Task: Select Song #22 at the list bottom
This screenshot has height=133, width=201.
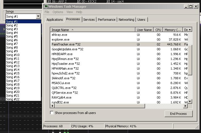Action: coord(13,99)
